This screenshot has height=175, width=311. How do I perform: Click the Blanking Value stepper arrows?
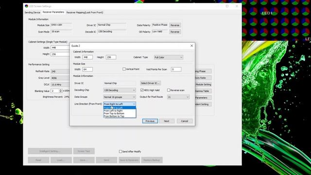click(x=61, y=91)
